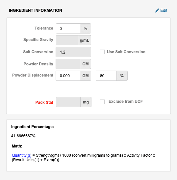Click the Use Salt Conversion label text

tap(126, 52)
